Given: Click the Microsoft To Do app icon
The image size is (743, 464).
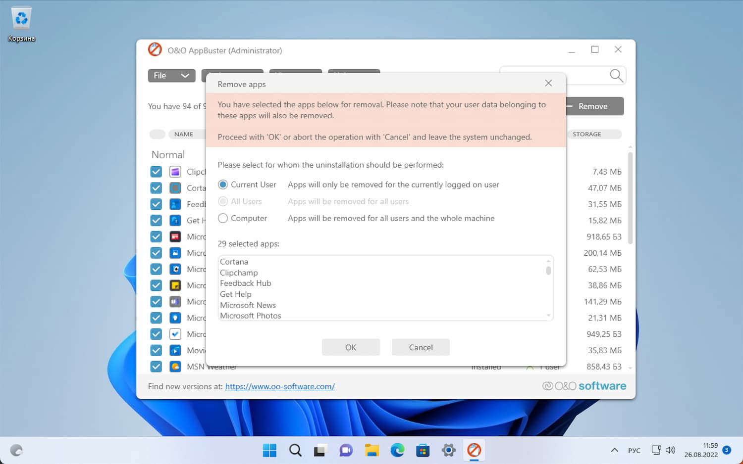Looking at the screenshot, I should point(175,334).
